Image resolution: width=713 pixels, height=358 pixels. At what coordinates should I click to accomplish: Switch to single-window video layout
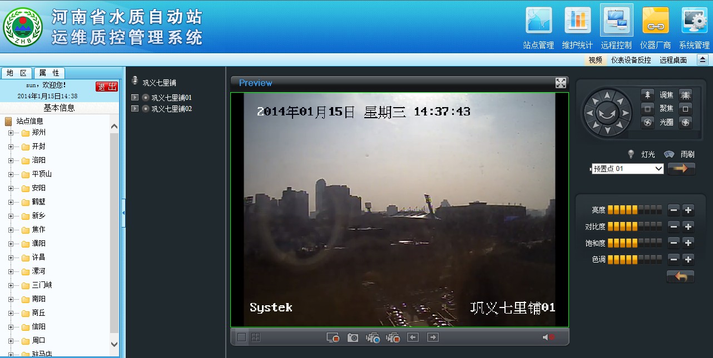tap(242, 337)
